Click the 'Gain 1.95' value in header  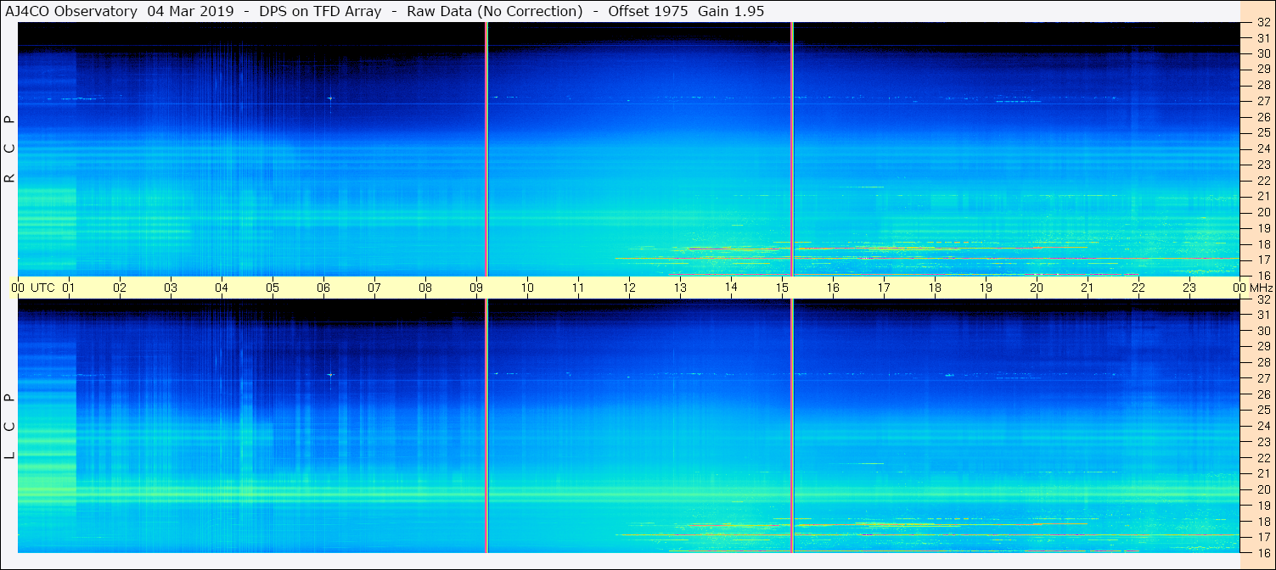pos(731,11)
